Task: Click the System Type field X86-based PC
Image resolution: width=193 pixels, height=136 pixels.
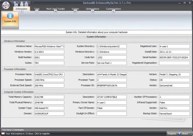Action: tap(49, 108)
